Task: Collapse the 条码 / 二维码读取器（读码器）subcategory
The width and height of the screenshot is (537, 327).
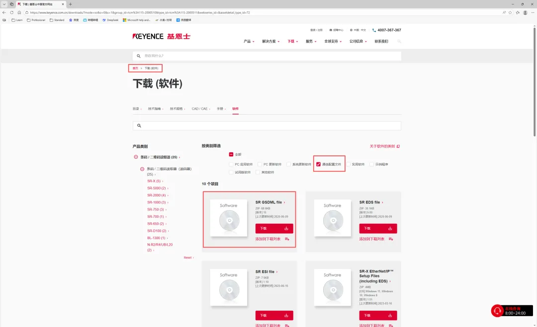Action: (142, 169)
